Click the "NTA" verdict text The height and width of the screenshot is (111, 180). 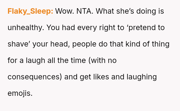click(86, 11)
